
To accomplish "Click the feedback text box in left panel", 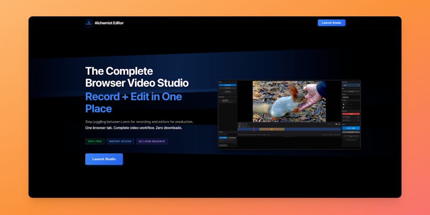I will click(x=227, y=141).
